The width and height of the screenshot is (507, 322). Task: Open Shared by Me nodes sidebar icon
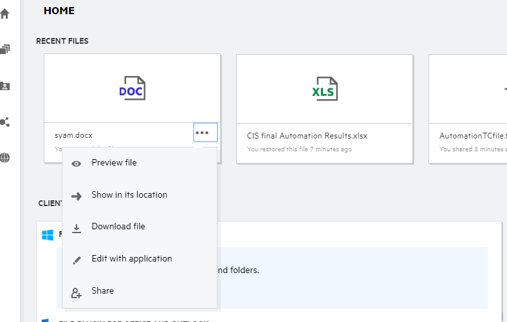(5, 122)
